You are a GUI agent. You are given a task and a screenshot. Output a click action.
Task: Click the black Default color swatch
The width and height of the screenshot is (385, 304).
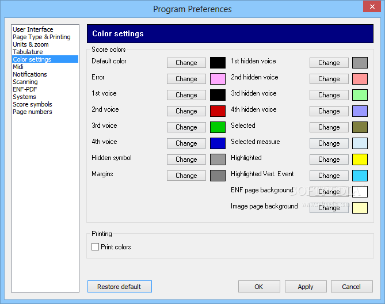218,63
